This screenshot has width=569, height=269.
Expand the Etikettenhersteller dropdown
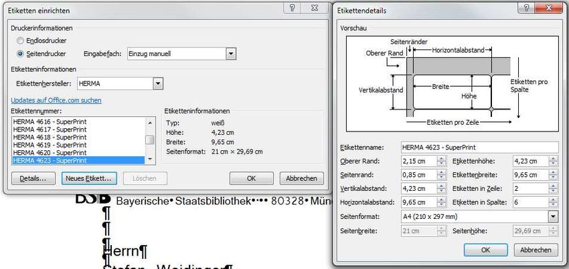(x=158, y=83)
